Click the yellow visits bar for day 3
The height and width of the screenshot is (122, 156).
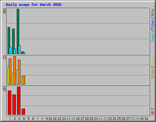[x=17, y=77]
